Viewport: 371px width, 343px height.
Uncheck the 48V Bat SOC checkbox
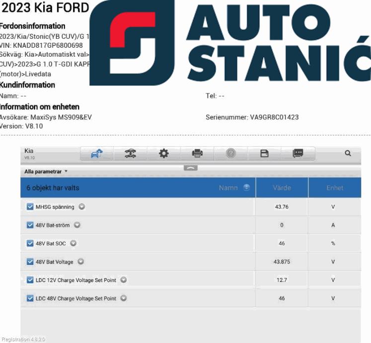(30, 243)
